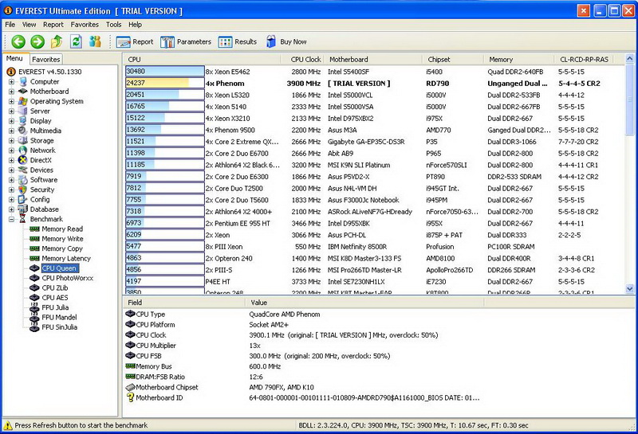Expand the Network tree node
The height and width of the screenshot is (434, 638).
[x=11, y=151]
